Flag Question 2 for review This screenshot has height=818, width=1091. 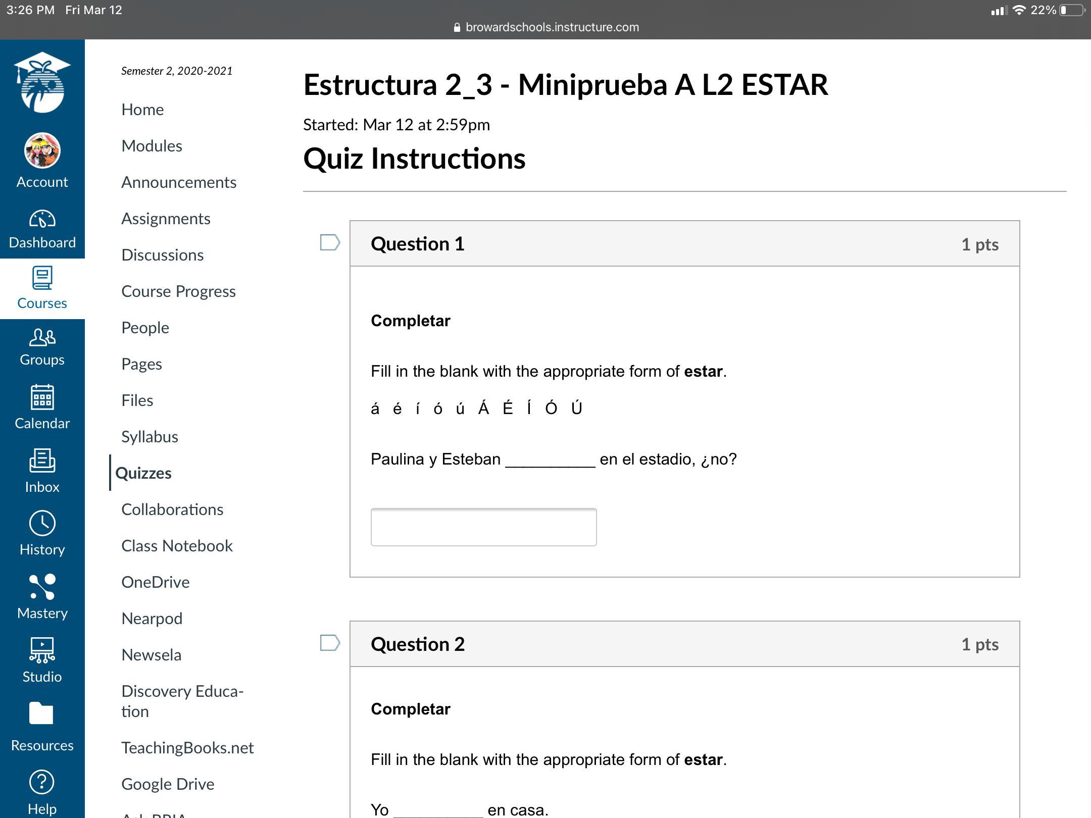point(330,643)
